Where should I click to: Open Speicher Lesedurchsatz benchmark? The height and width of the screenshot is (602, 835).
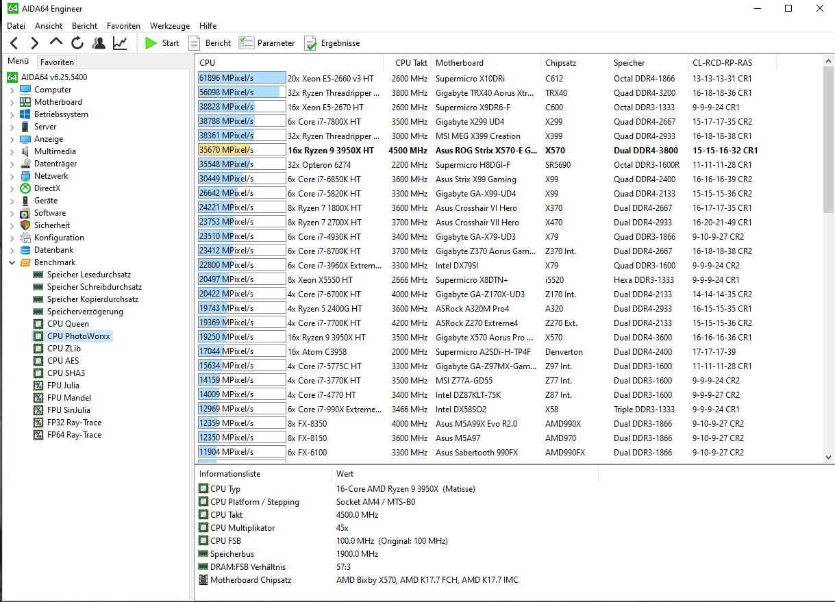click(x=88, y=275)
